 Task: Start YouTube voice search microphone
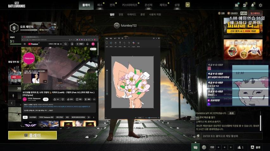tap(72, 44)
